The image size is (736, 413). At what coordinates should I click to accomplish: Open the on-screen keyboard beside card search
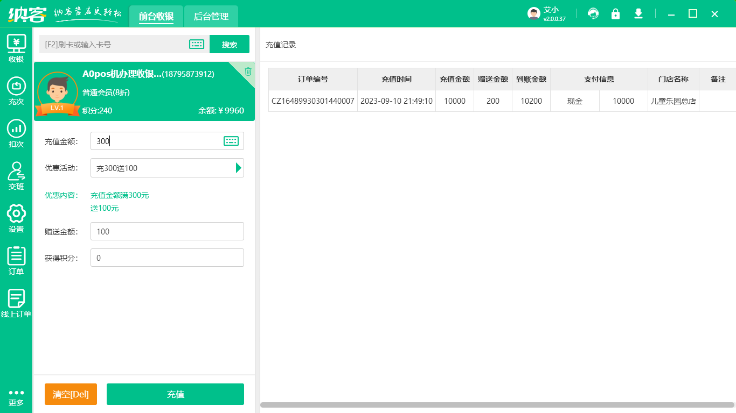pos(197,44)
